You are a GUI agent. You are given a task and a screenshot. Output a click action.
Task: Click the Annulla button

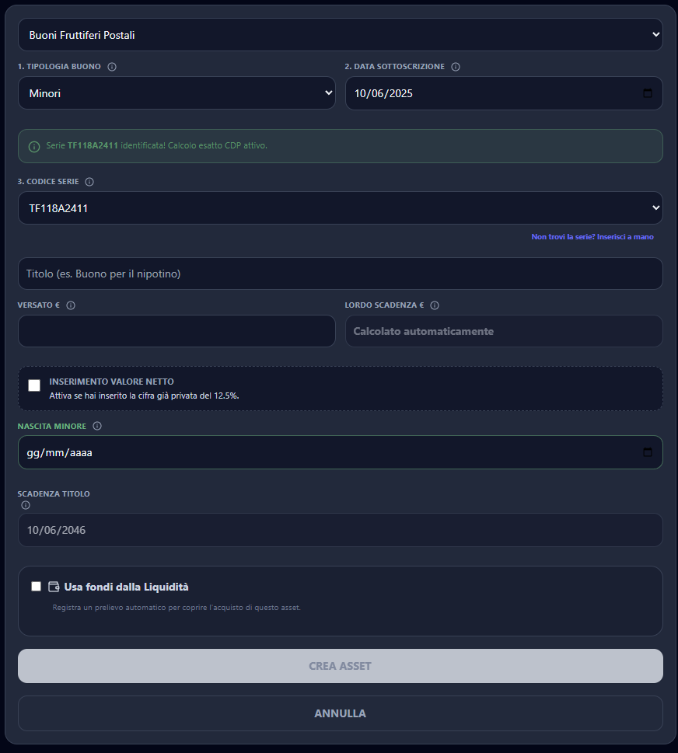coord(341,713)
